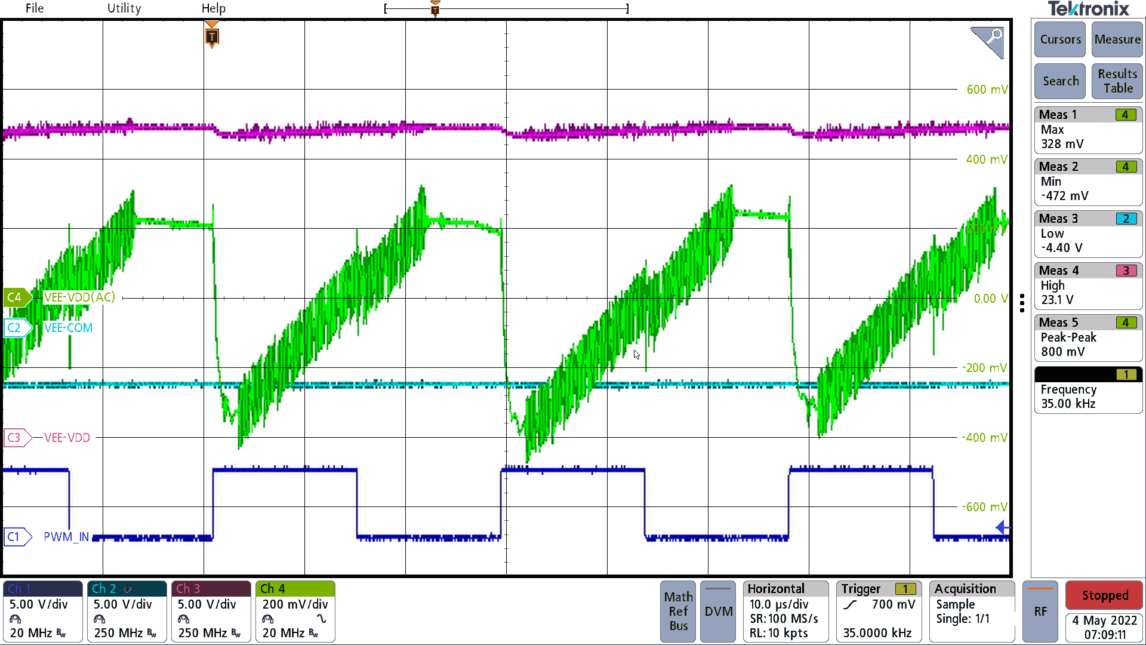
Task: Select the C1 PWM_IN channel handle
Action: coord(16,537)
